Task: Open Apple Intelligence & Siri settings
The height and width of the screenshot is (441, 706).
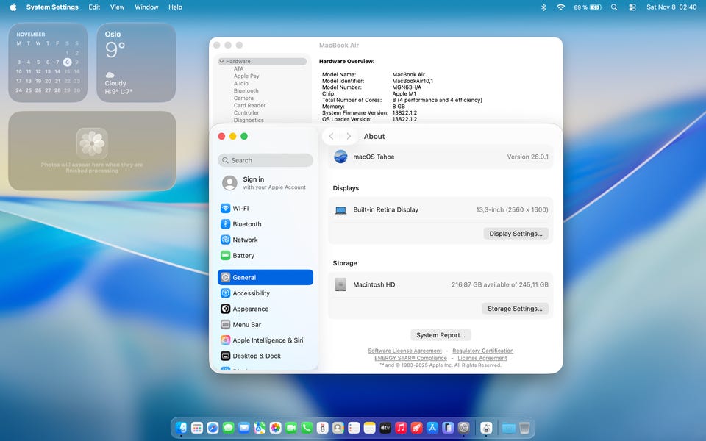Action: pos(268,340)
